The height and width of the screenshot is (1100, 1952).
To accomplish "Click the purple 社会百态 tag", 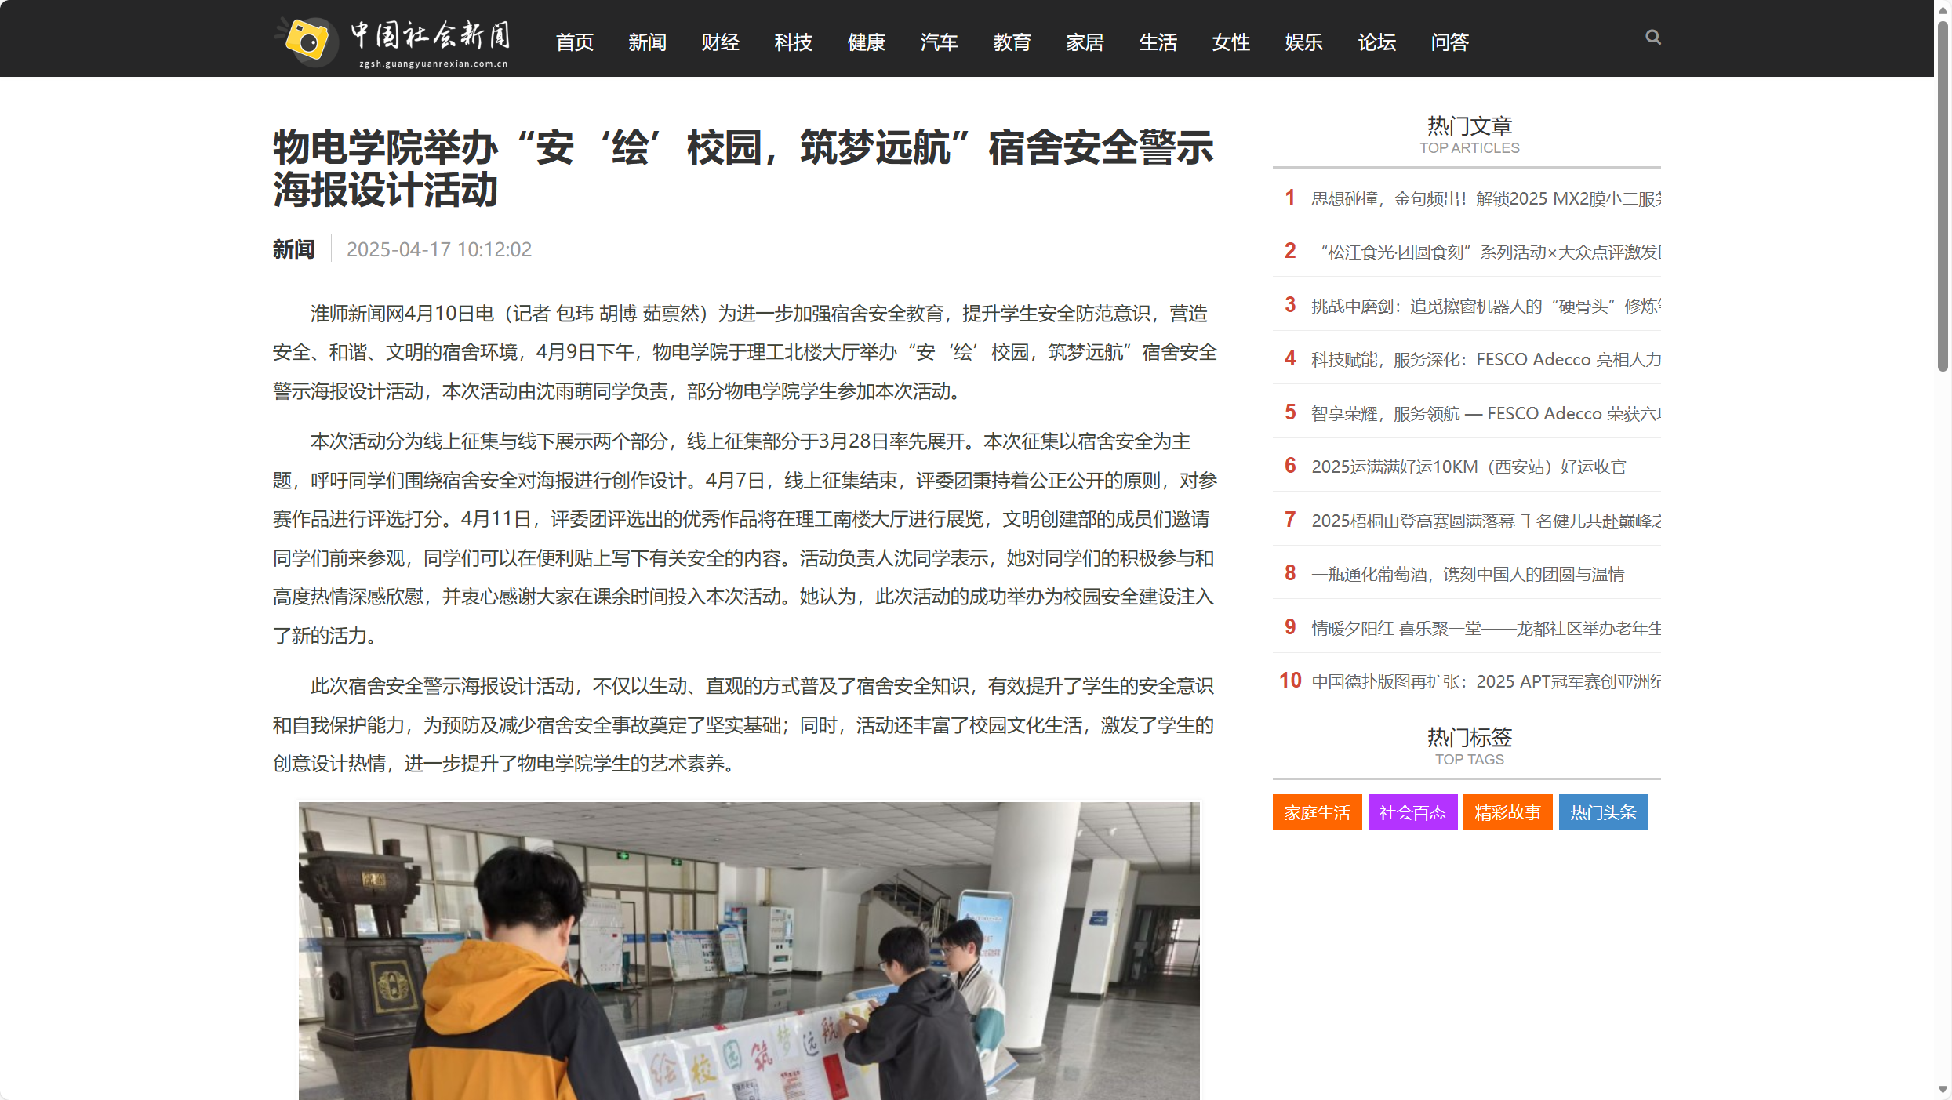I will (1412, 812).
